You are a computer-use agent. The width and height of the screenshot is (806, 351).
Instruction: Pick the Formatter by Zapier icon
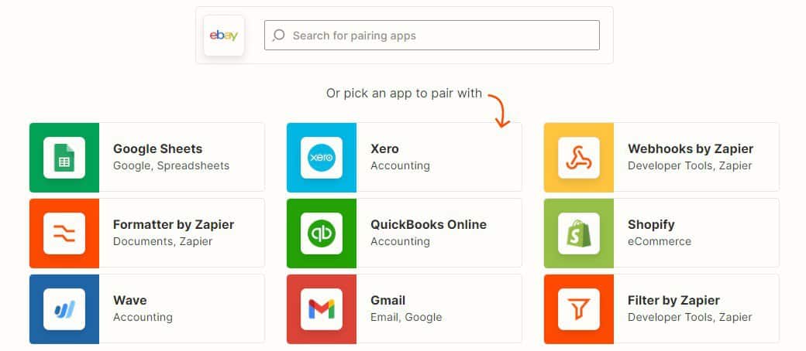coord(64,233)
